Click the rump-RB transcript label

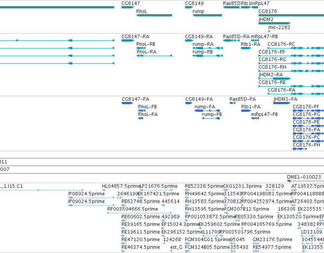[203, 52]
